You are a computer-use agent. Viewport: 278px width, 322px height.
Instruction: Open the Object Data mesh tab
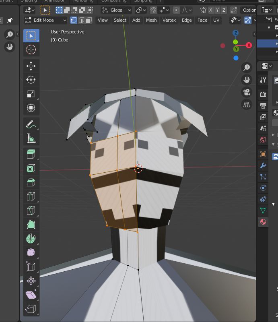coord(263,211)
